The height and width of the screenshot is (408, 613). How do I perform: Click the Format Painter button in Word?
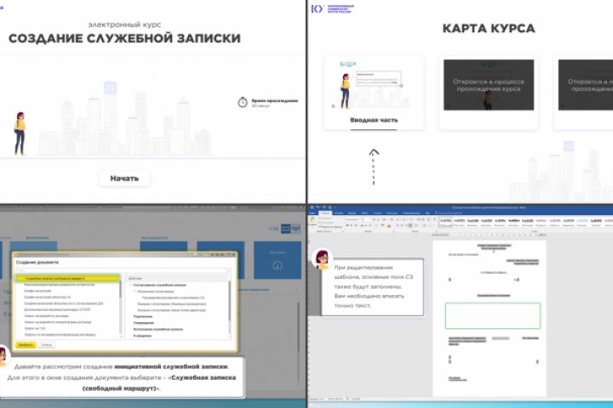pyautogui.click(x=330, y=226)
